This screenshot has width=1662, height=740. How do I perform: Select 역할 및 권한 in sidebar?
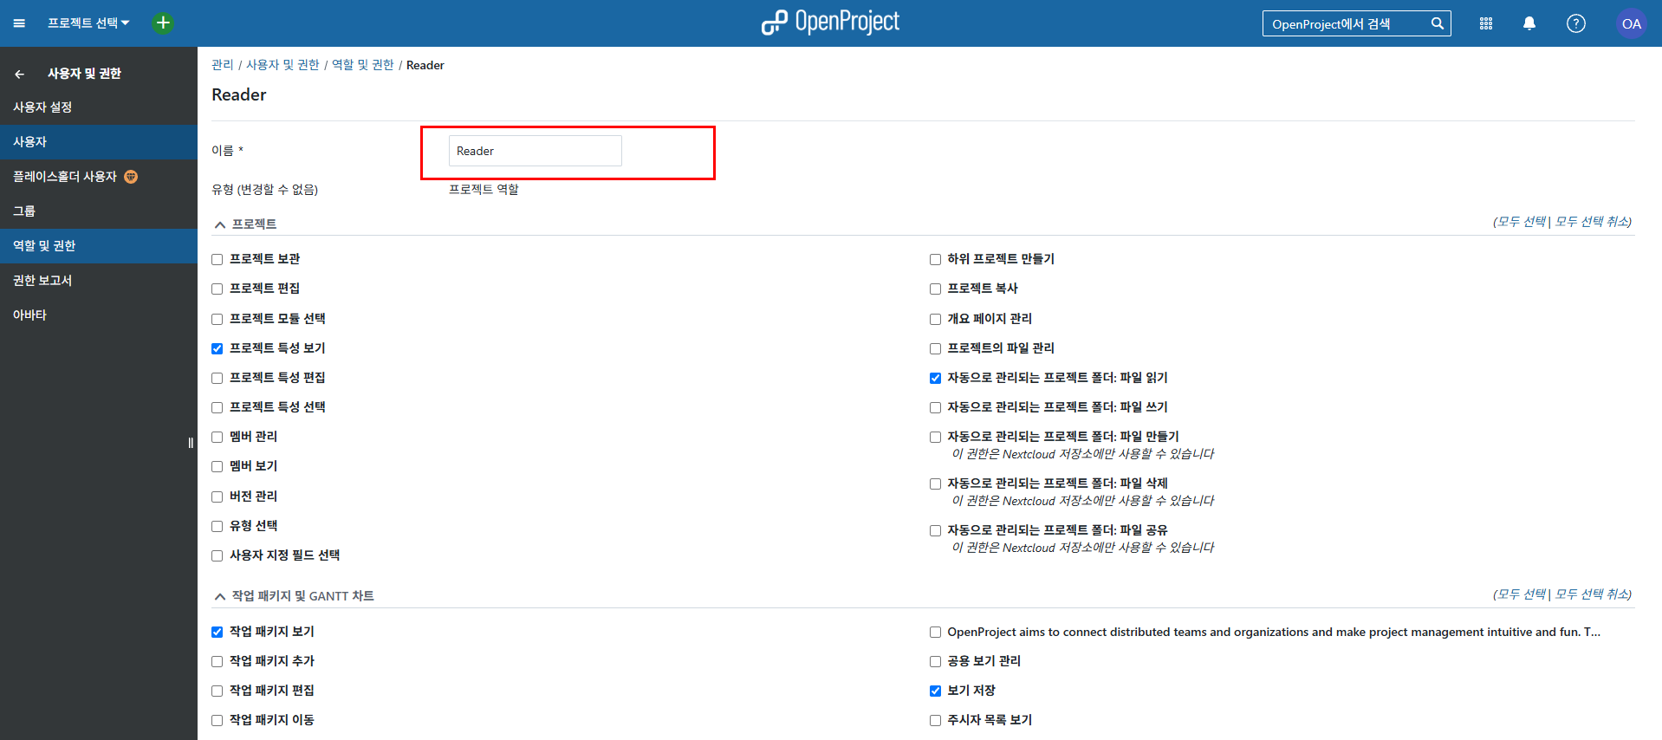pyautogui.click(x=99, y=246)
